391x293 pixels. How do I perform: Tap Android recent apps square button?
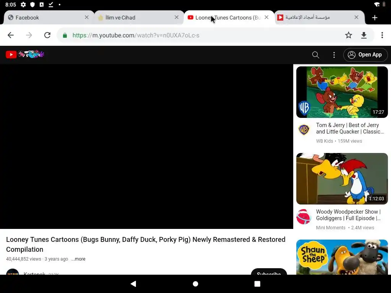pos(257,284)
